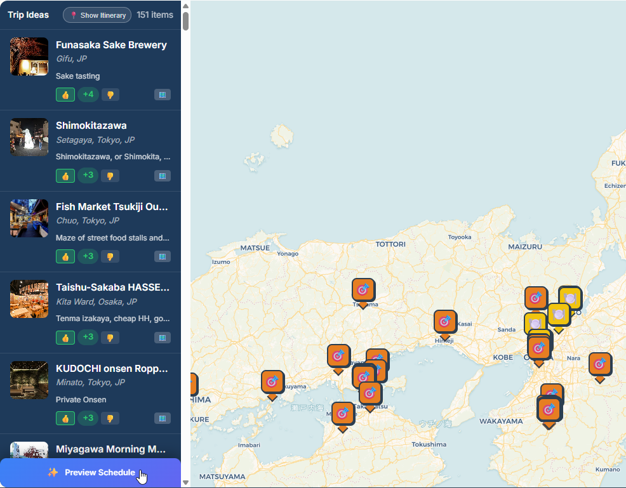Select the activity pin east of Nara
Screen dimensions: 626x488
[x=599, y=364]
